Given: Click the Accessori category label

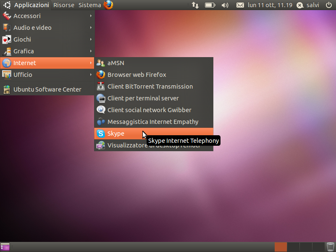Looking at the screenshot, I should [27, 16].
